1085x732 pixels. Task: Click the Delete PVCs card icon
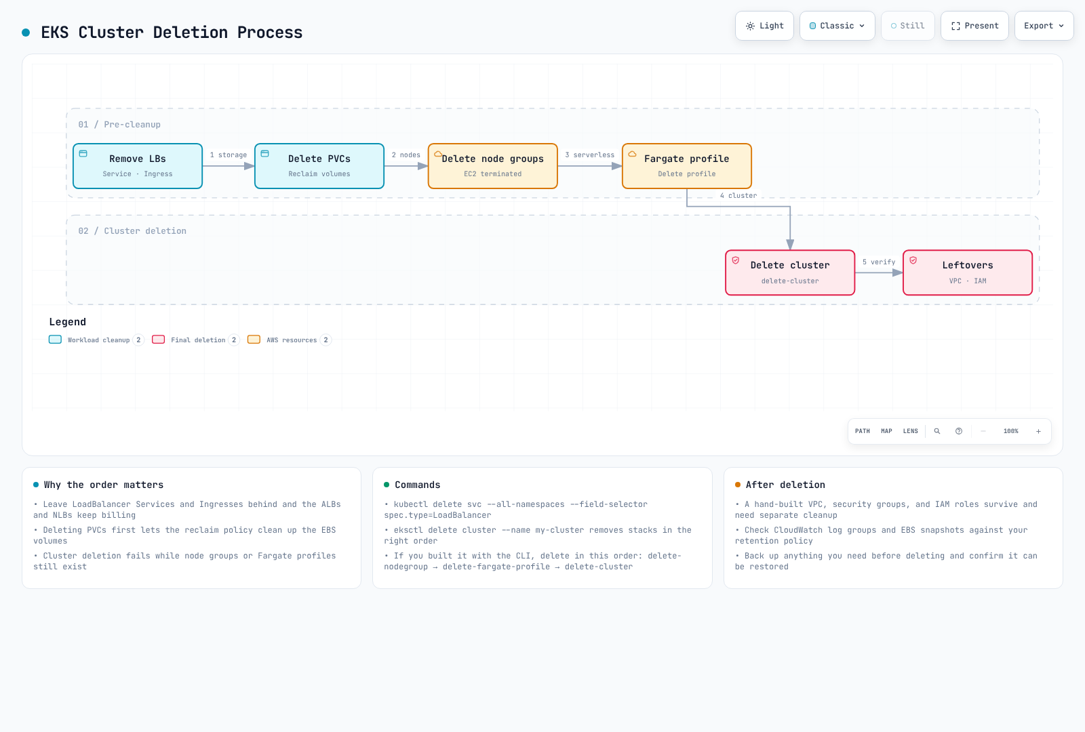tap(265, 154)
